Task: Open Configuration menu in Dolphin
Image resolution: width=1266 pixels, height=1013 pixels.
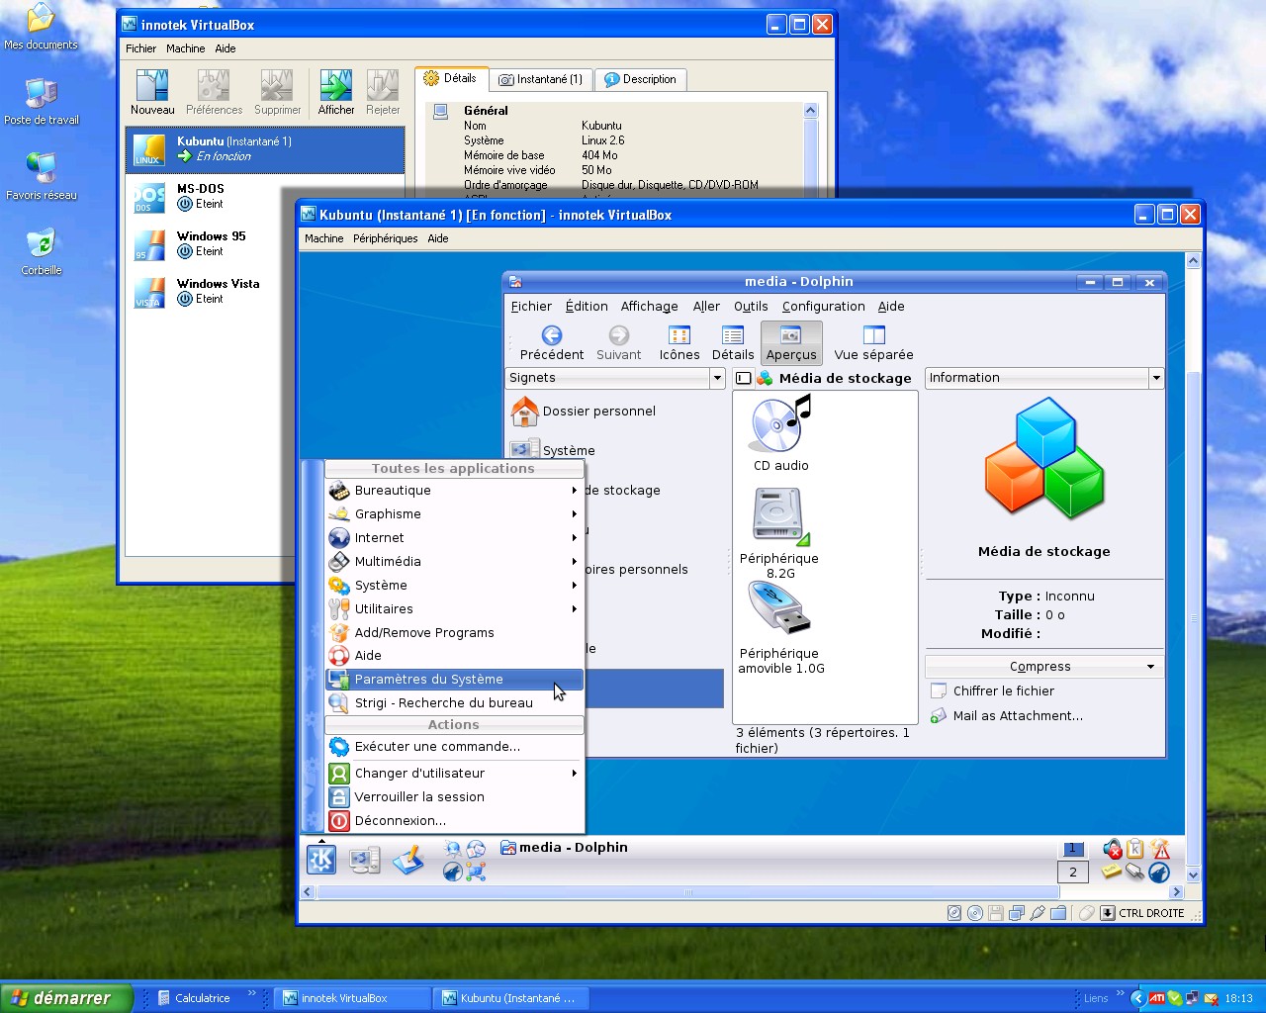Action: coord(823,307)
